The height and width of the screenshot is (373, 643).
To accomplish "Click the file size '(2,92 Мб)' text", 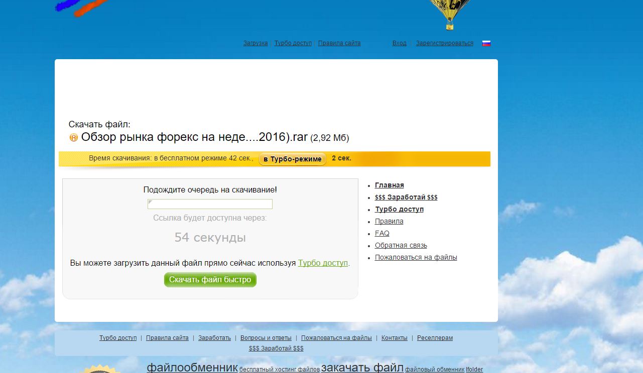I will pyautogui.click(x=330, y=138).
